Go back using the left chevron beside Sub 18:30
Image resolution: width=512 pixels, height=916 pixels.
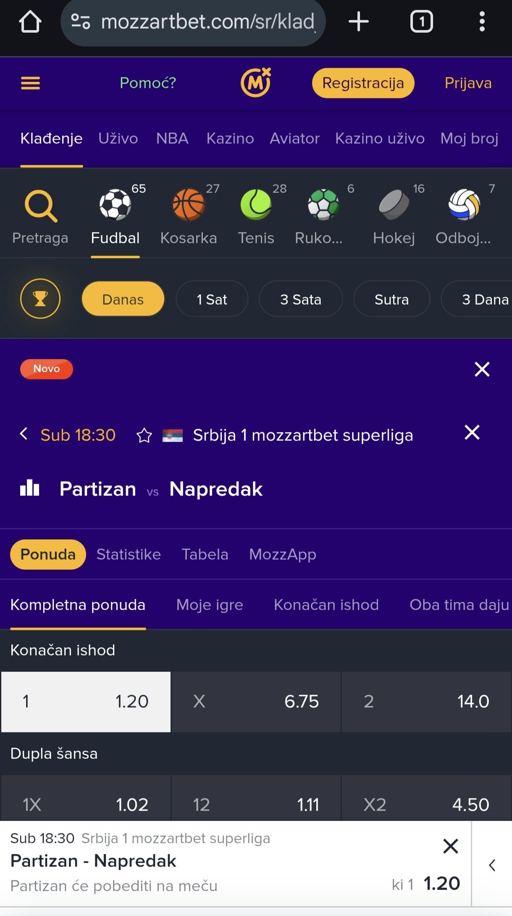(x=24, y=434)
